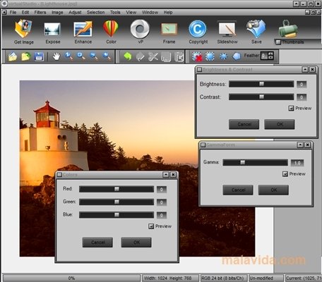This screenshot has width=322, height=282.
Task: Open the Color balloon tool
Action: [x=111, y=32]
